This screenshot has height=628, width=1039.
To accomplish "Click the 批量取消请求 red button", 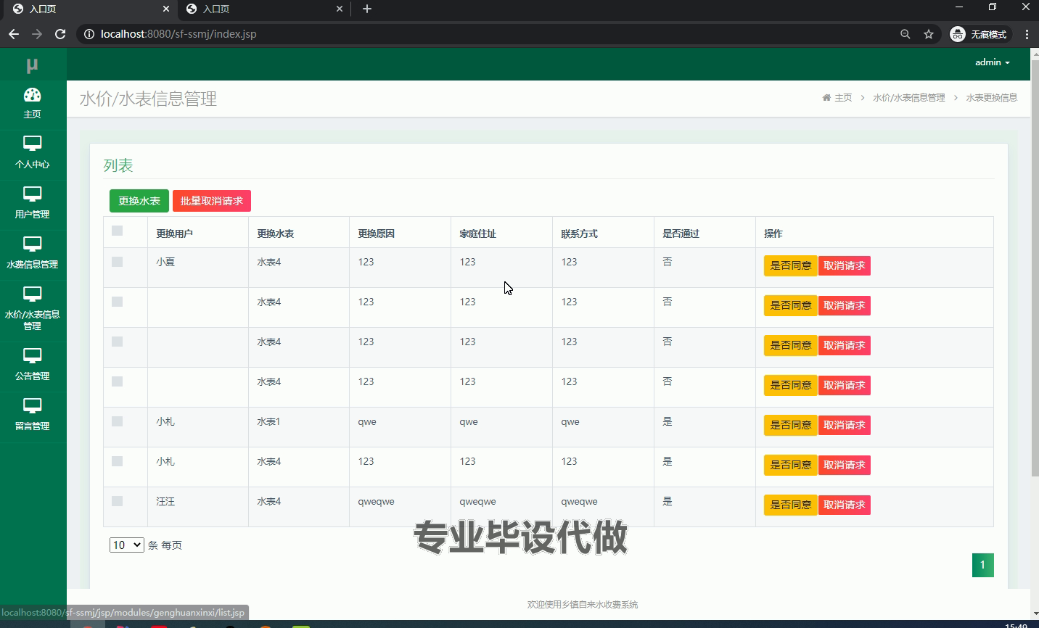I will pyautogui.click(x=212, y=201).
